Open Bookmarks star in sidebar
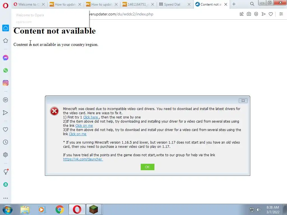Screen dimensions: 287x215 click(x=6, y=41)
